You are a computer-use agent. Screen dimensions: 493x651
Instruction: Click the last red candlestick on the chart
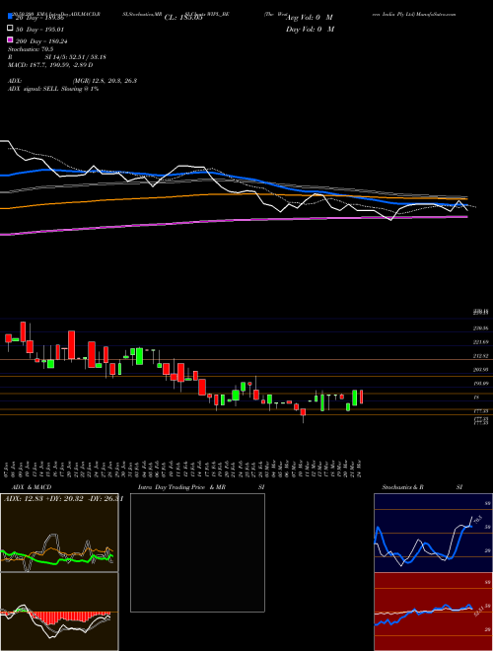362,397
